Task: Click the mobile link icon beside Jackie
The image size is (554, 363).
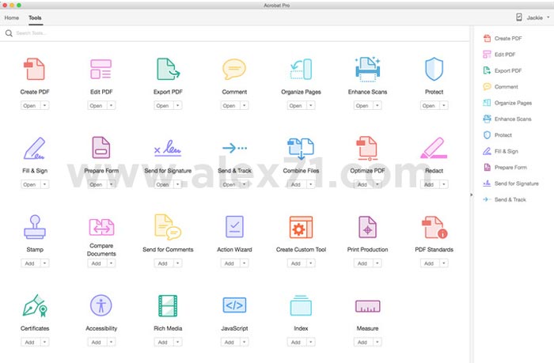Action: (x=518, y=17)
